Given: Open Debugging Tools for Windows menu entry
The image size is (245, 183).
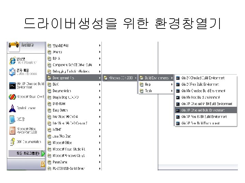Looking at the screenshot, I should coord(74,72).
